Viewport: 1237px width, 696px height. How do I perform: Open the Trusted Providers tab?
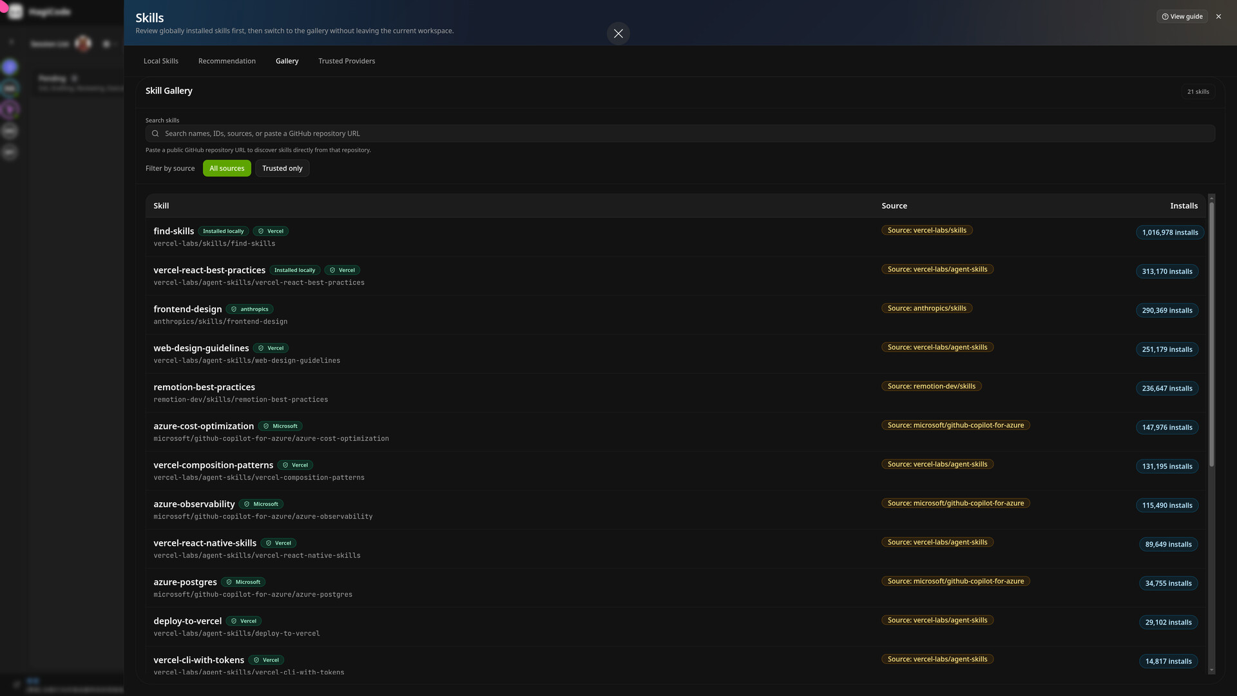point(346,61)
